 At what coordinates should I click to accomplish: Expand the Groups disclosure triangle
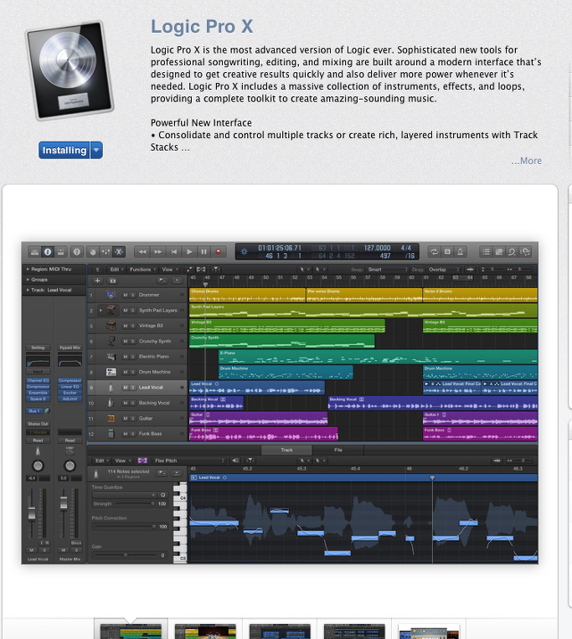click(28, 280)
